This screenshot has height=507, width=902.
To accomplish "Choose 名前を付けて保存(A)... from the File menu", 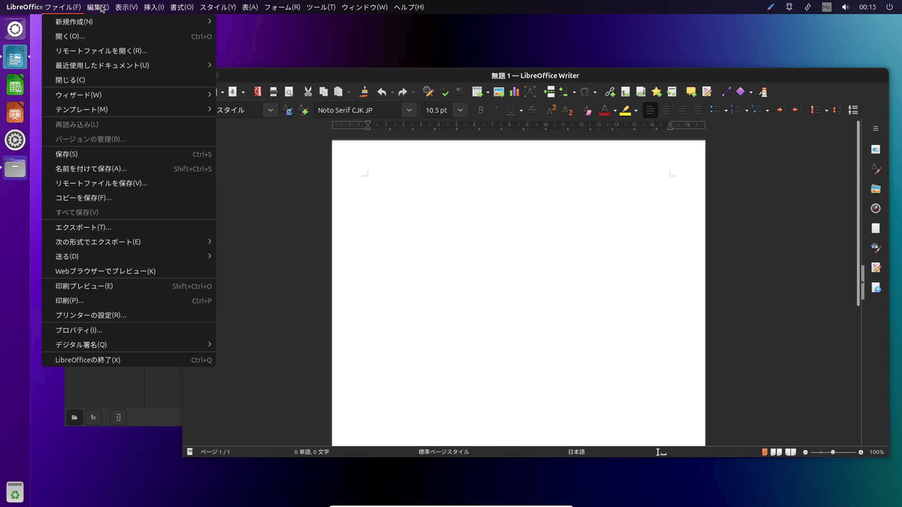I will pyautogui.click(x=129, y=169).
